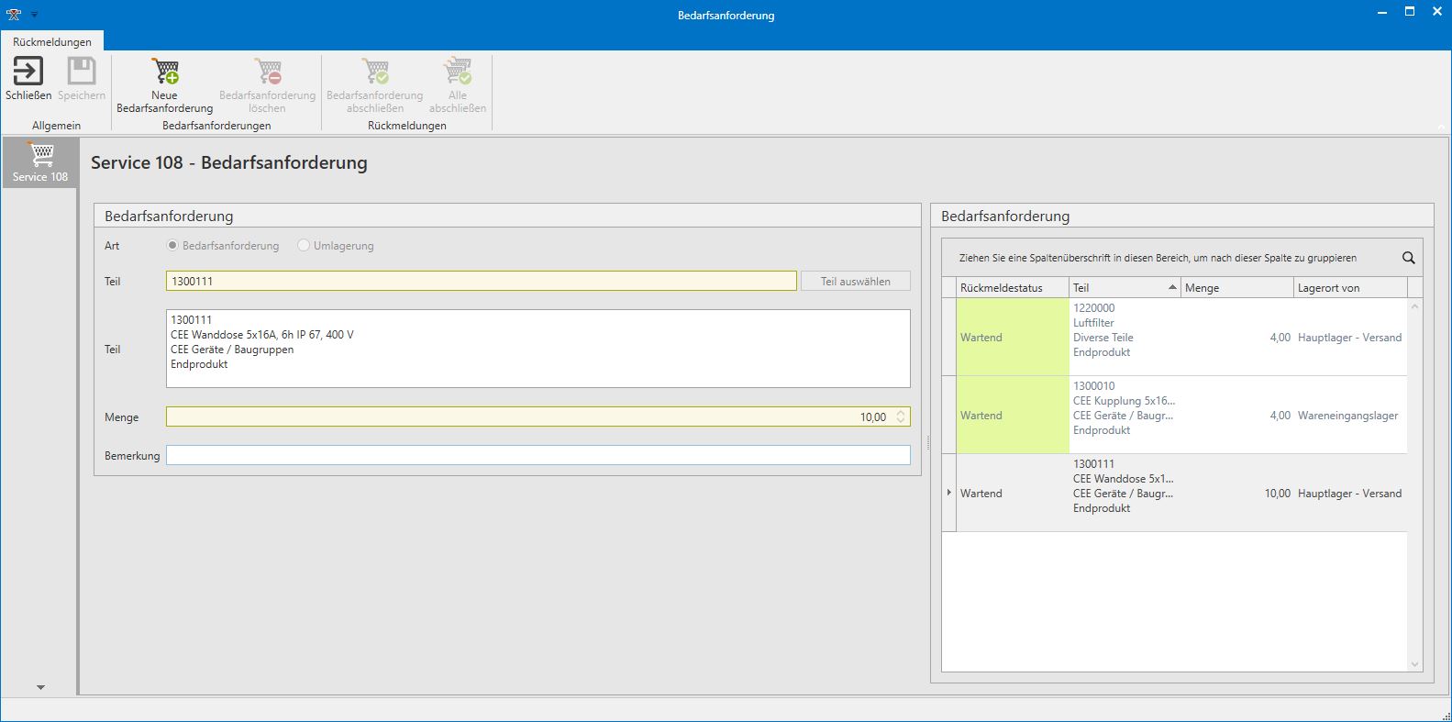Click the grid scrollbar down arrow
This screenshot has width=1452, height=722.
[1414, 664]
